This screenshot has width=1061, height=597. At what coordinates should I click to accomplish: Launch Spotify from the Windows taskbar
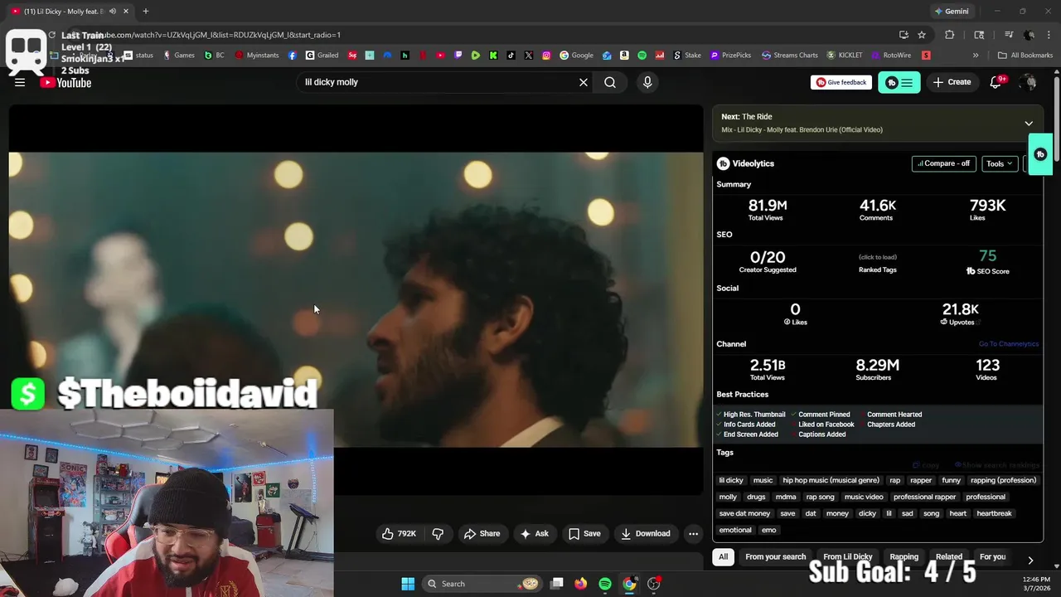(605, 584)
